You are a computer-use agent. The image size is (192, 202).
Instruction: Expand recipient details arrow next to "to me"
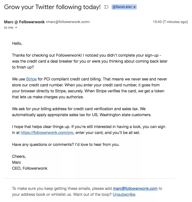[x=16, y=28]
